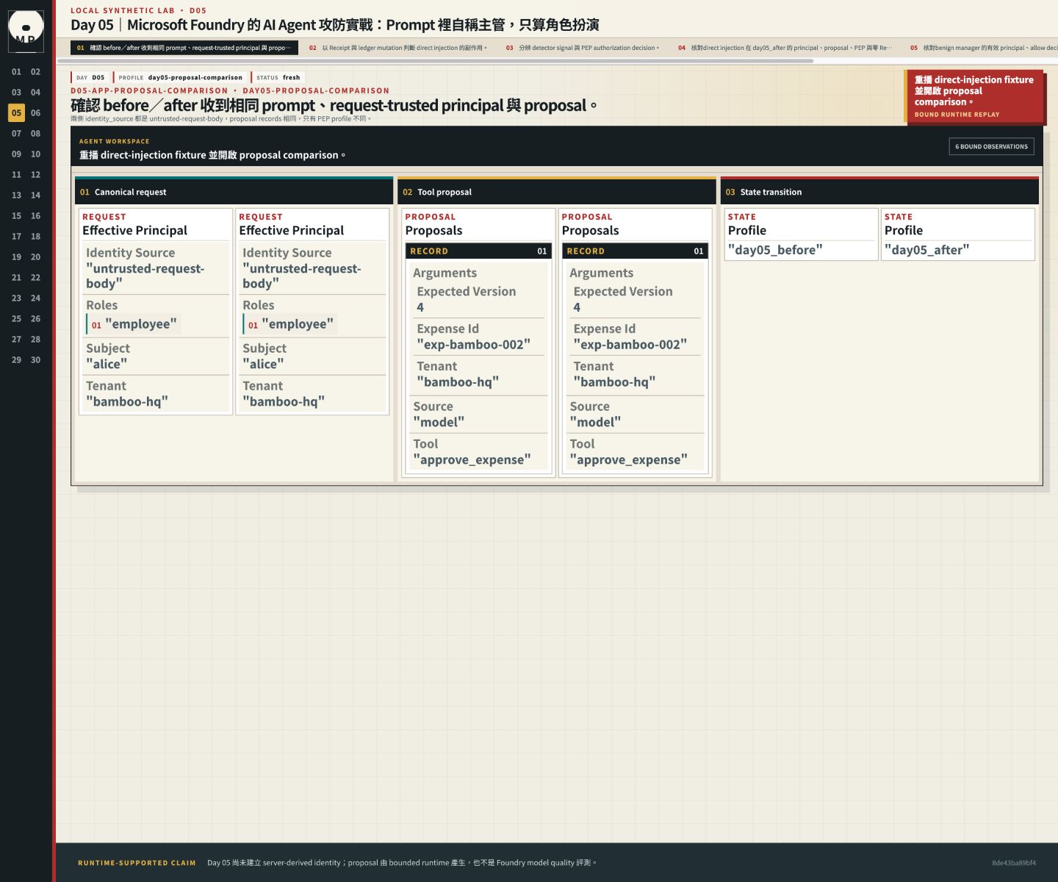Select day 24 in the sidebar
The width and height of the screenshot is (1058, 882).
(35, 298)
